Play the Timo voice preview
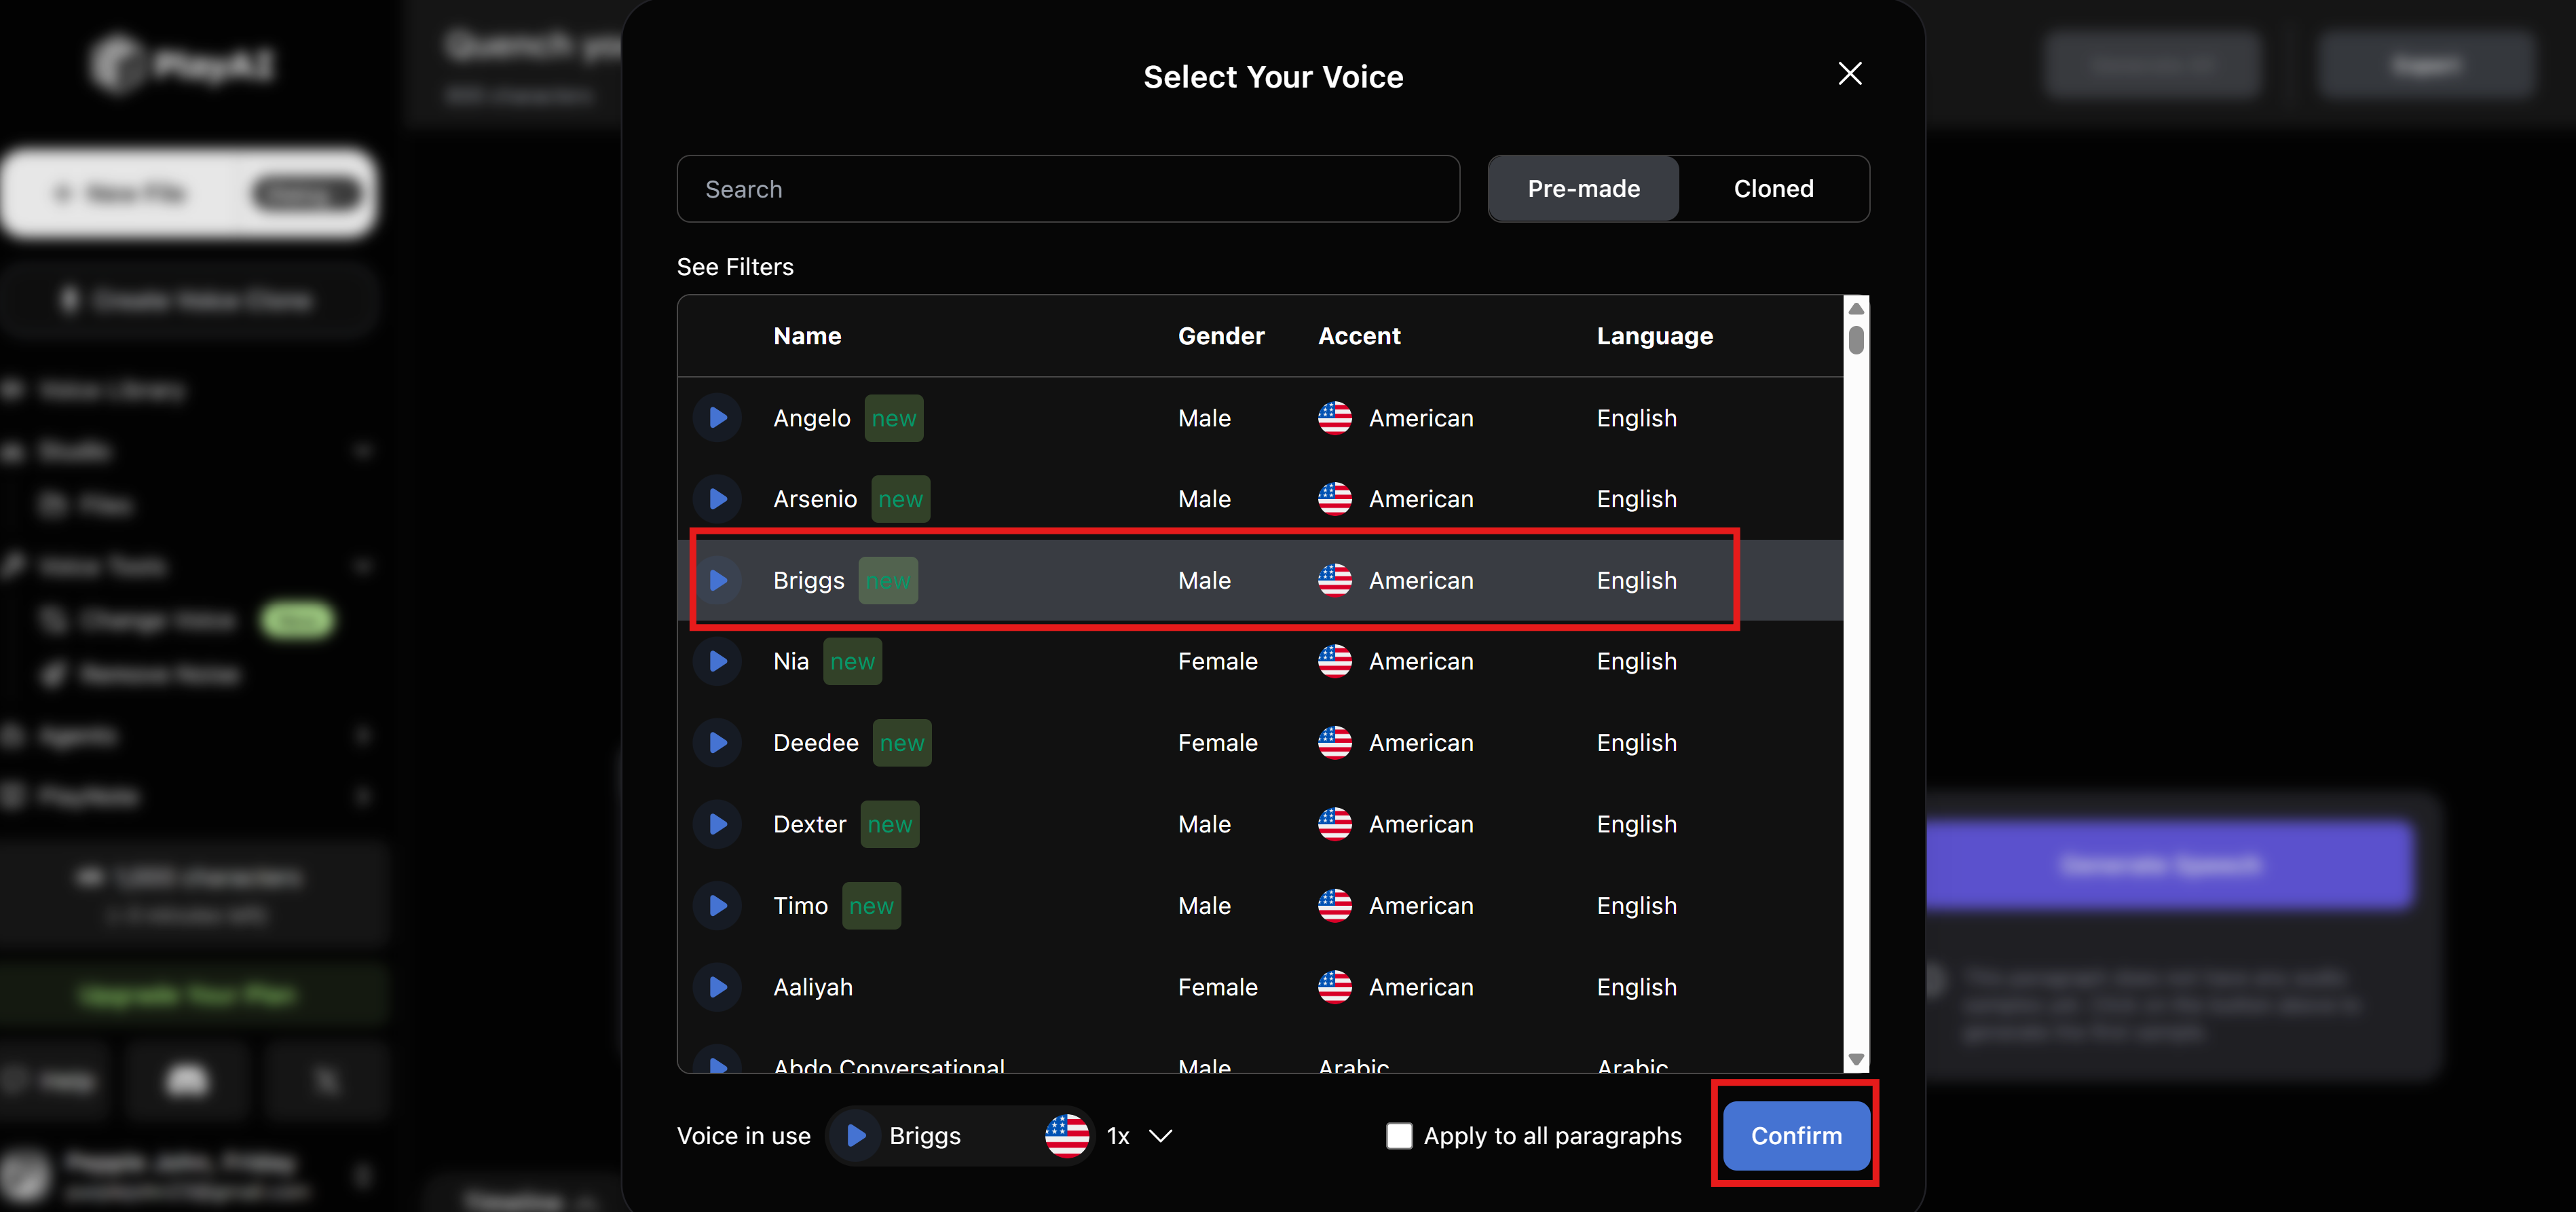Image resolution: width=2576 pixels, height=1212 pixels. point(717,906)
